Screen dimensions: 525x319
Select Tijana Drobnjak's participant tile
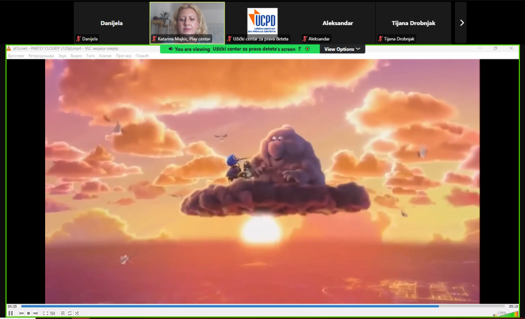click(x=413, y=23)
